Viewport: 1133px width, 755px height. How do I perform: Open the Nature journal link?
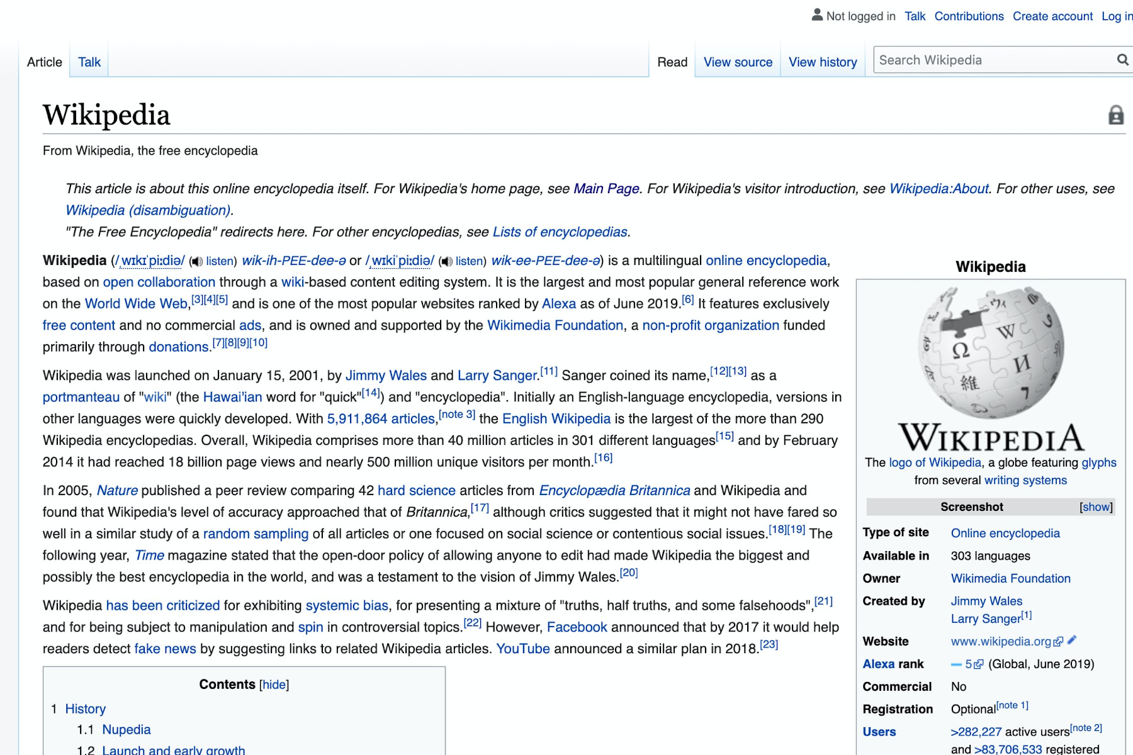(117, 491)
